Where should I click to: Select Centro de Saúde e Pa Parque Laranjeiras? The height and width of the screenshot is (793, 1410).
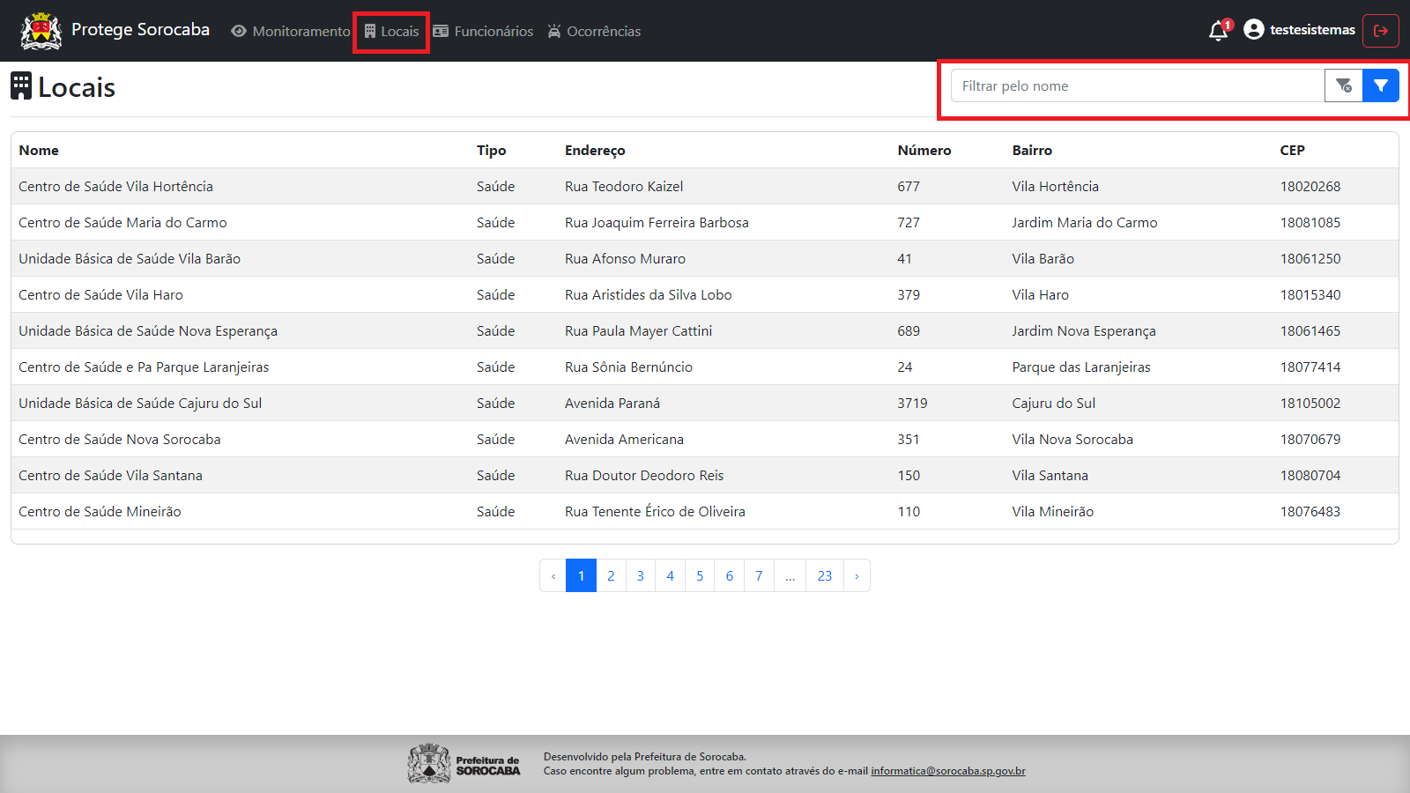(x=705, y=367)
